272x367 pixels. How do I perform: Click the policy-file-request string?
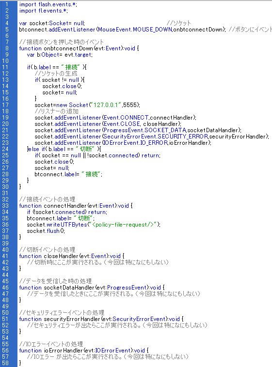124,225
